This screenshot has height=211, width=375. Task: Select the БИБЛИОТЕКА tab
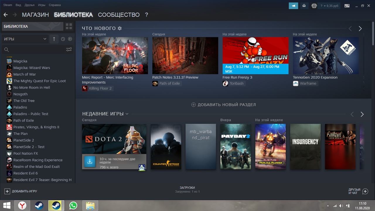click(73, 15)
